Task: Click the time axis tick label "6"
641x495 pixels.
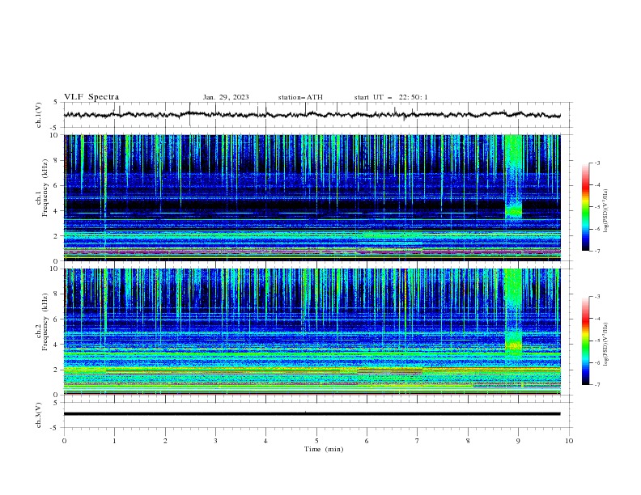Action: coord(367,441)
